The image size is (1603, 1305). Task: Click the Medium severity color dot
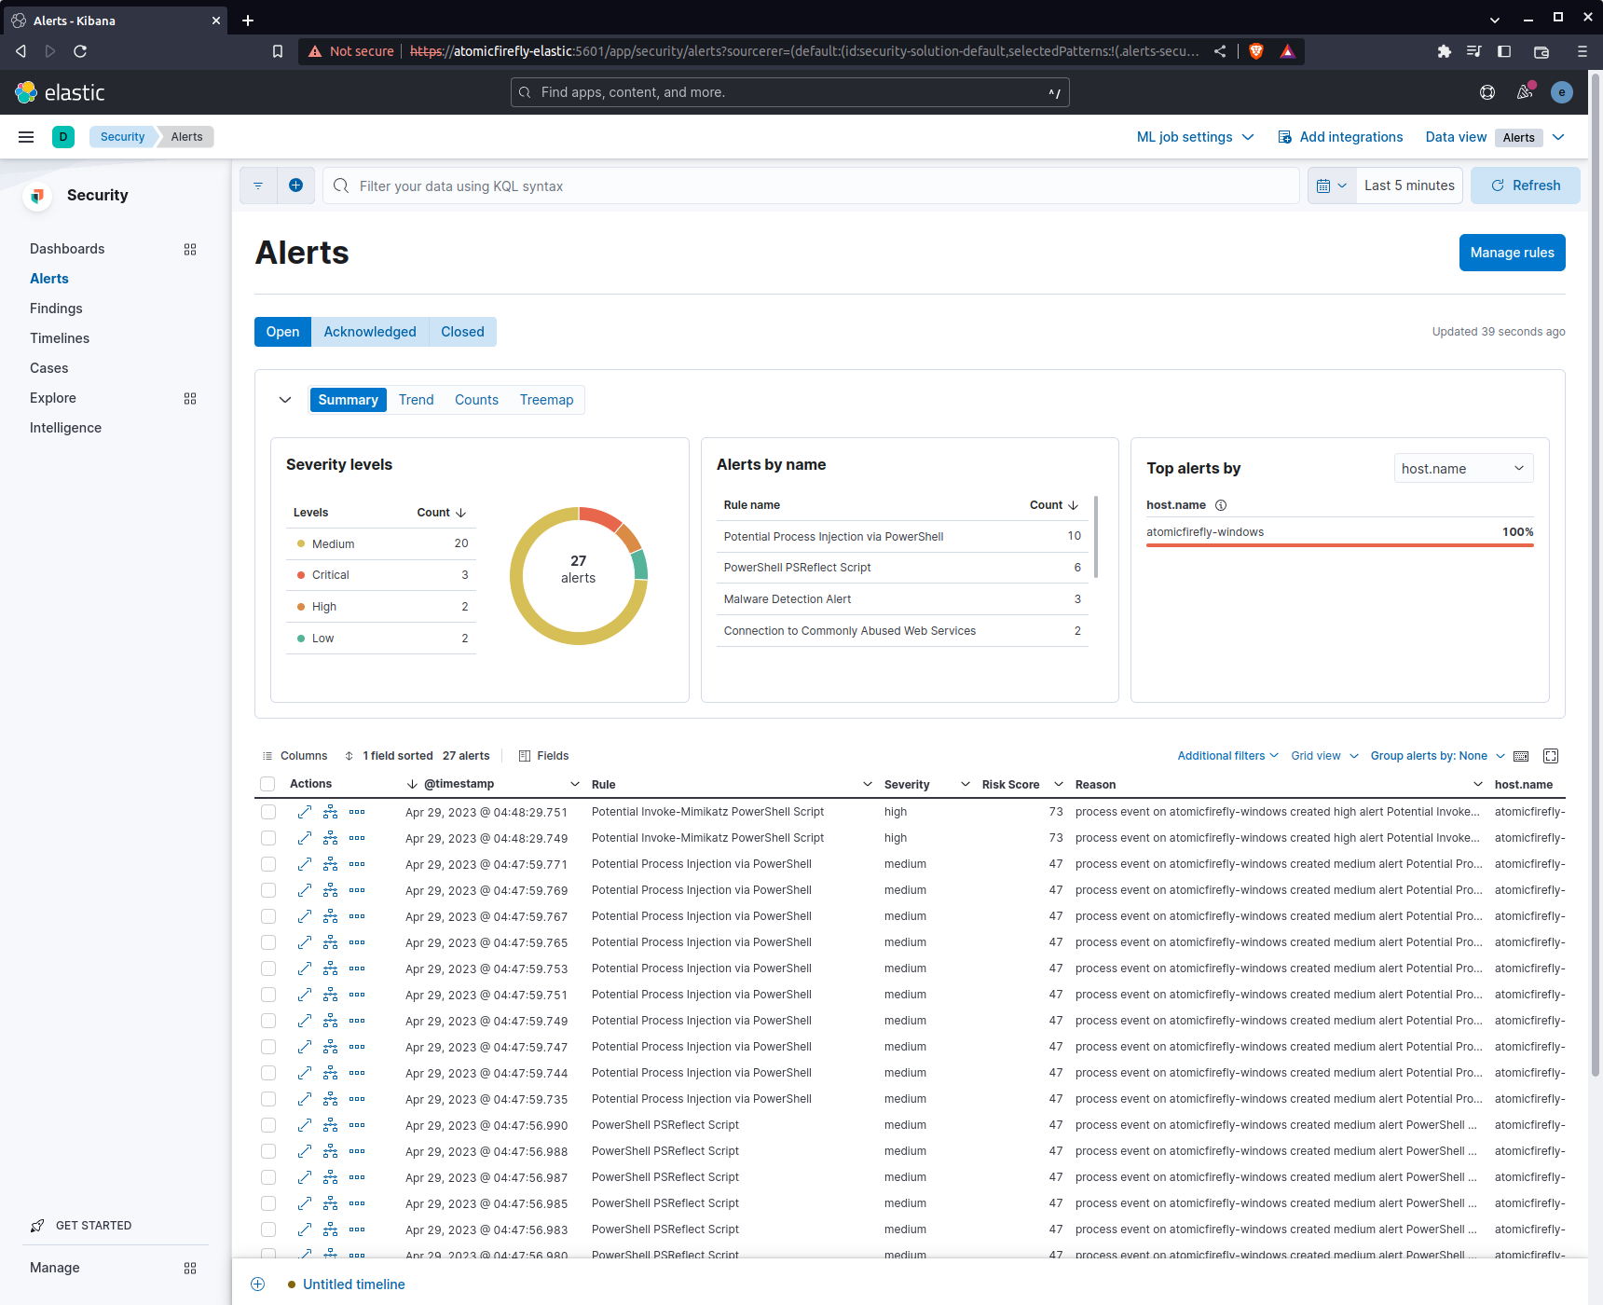pos(301,543)
